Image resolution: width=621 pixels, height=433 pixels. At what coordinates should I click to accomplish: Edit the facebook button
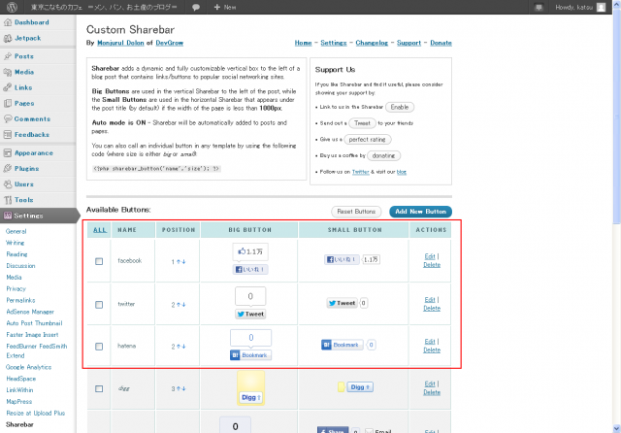click(430, 256)
